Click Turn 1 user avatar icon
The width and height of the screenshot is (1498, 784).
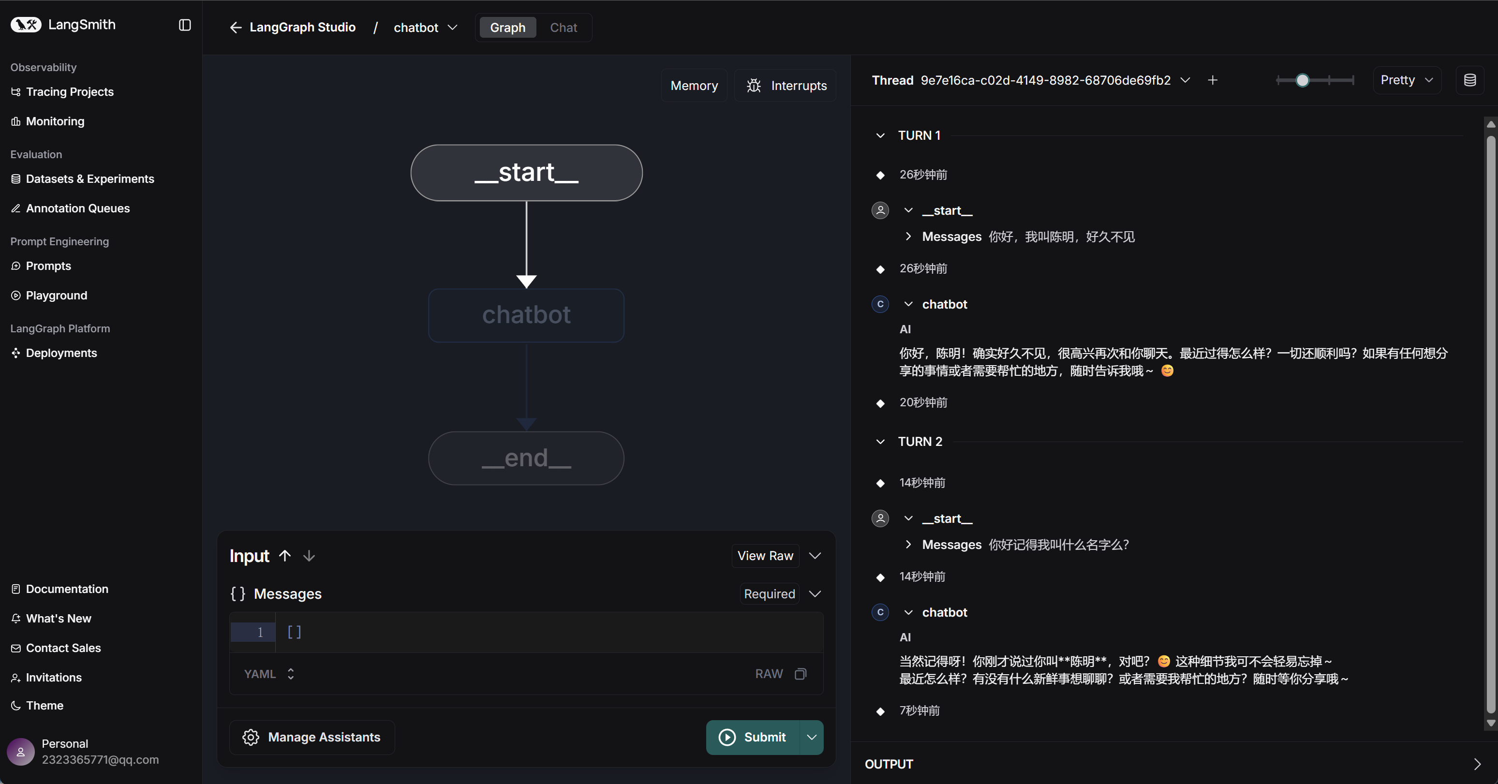[880, 210]
